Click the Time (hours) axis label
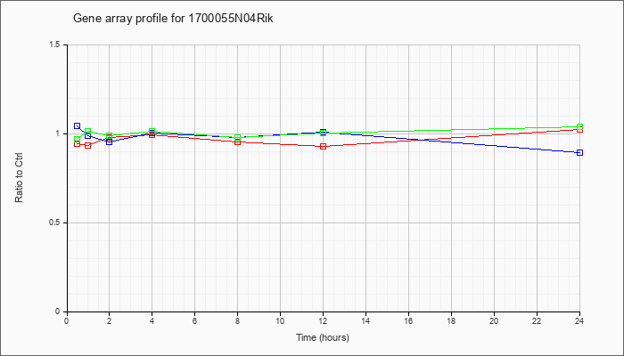This screenshot has width=624, height=356. tap(323, 337)
